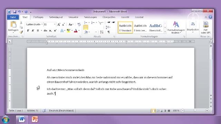Open the Datei tab
Image resolution: width=221 pixels, height=124 pixels.
tap(13, 17)
